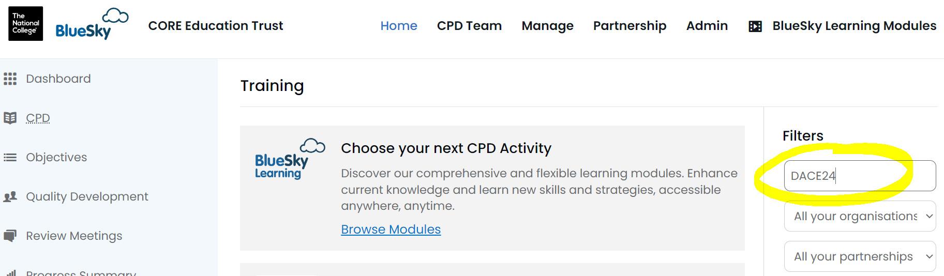This screenshot has width=944, height=276.
Task: Open the CPD Team menu
Action: (469, 26)
